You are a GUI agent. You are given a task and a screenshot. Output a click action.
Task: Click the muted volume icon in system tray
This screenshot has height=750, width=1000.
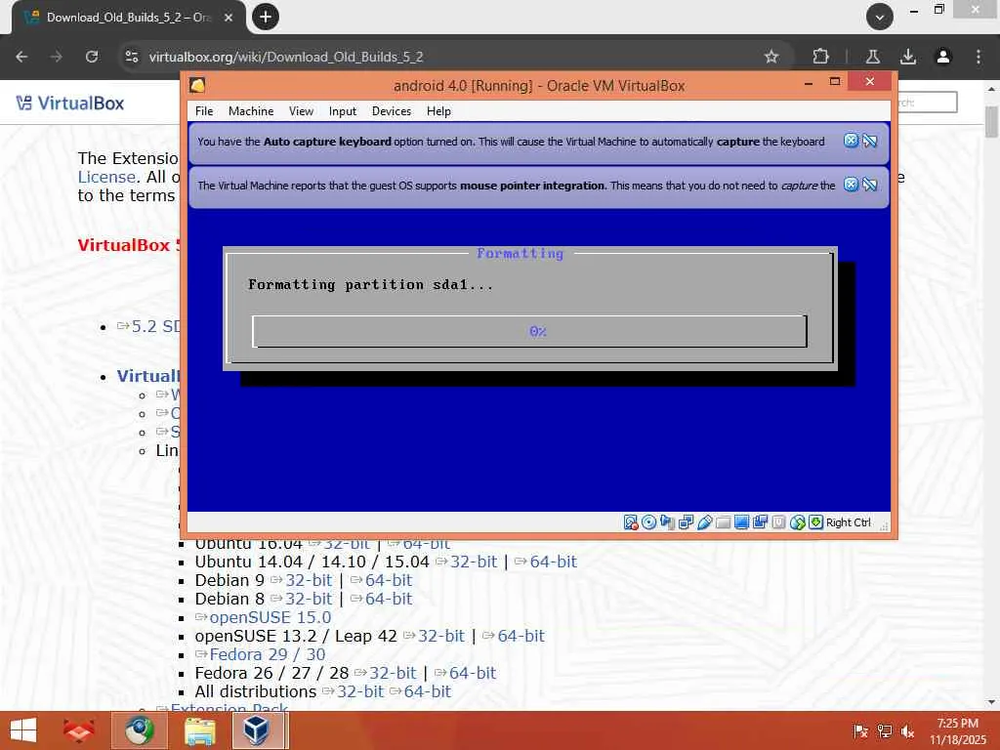tap(907, 731)
